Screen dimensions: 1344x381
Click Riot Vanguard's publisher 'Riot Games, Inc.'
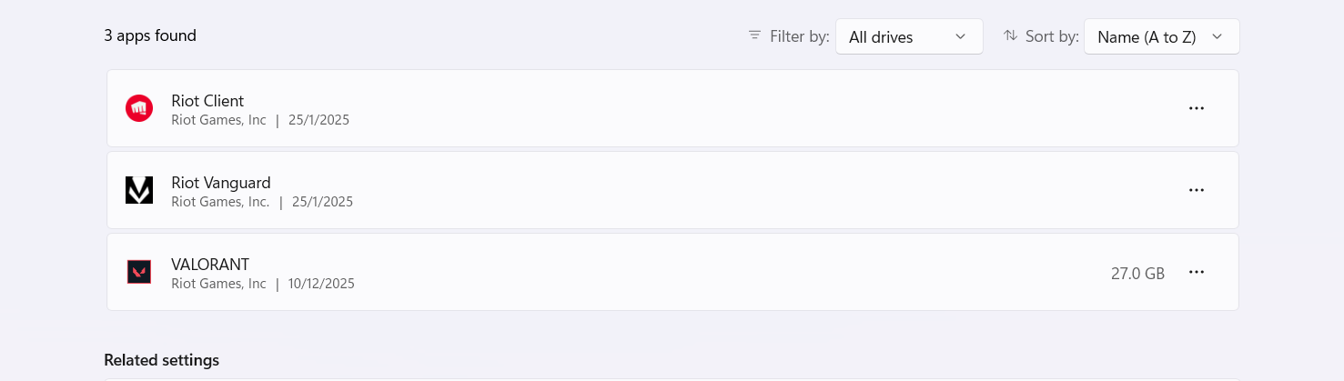click(220, 202)
